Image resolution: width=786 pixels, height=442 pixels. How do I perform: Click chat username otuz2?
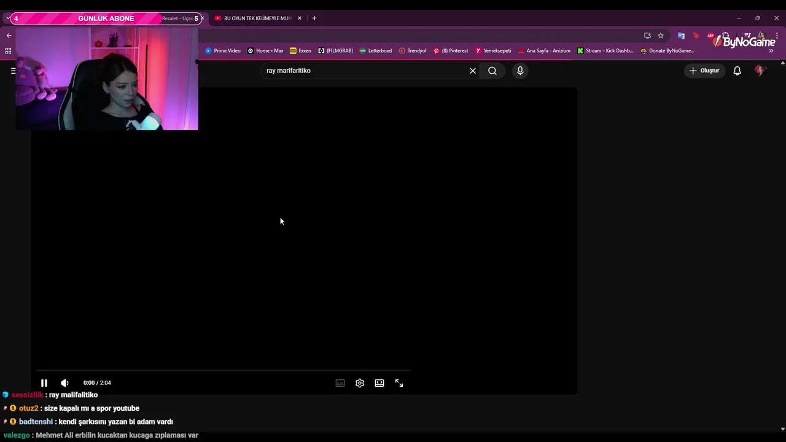tap(28, 409)
